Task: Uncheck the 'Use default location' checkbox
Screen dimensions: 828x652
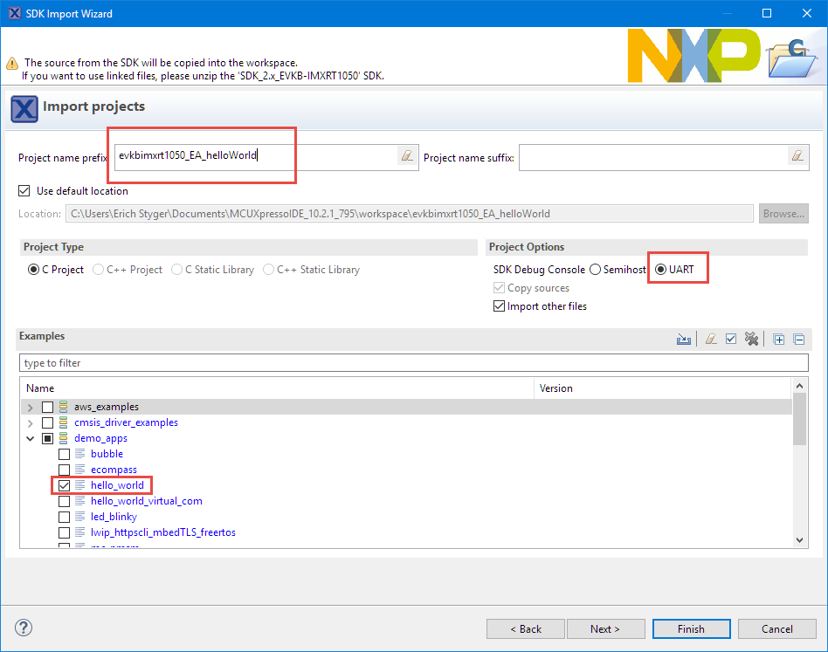Action: click(24, 191)
